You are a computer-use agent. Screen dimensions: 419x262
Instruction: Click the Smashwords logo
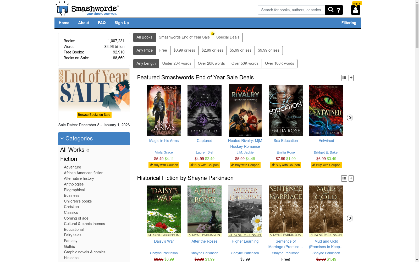(87, 9)
